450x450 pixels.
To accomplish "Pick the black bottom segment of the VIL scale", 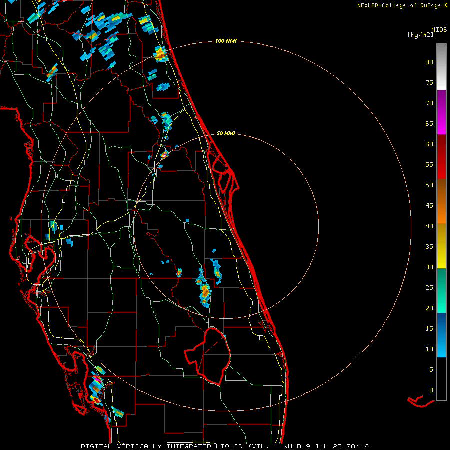I will pos(441,379).
